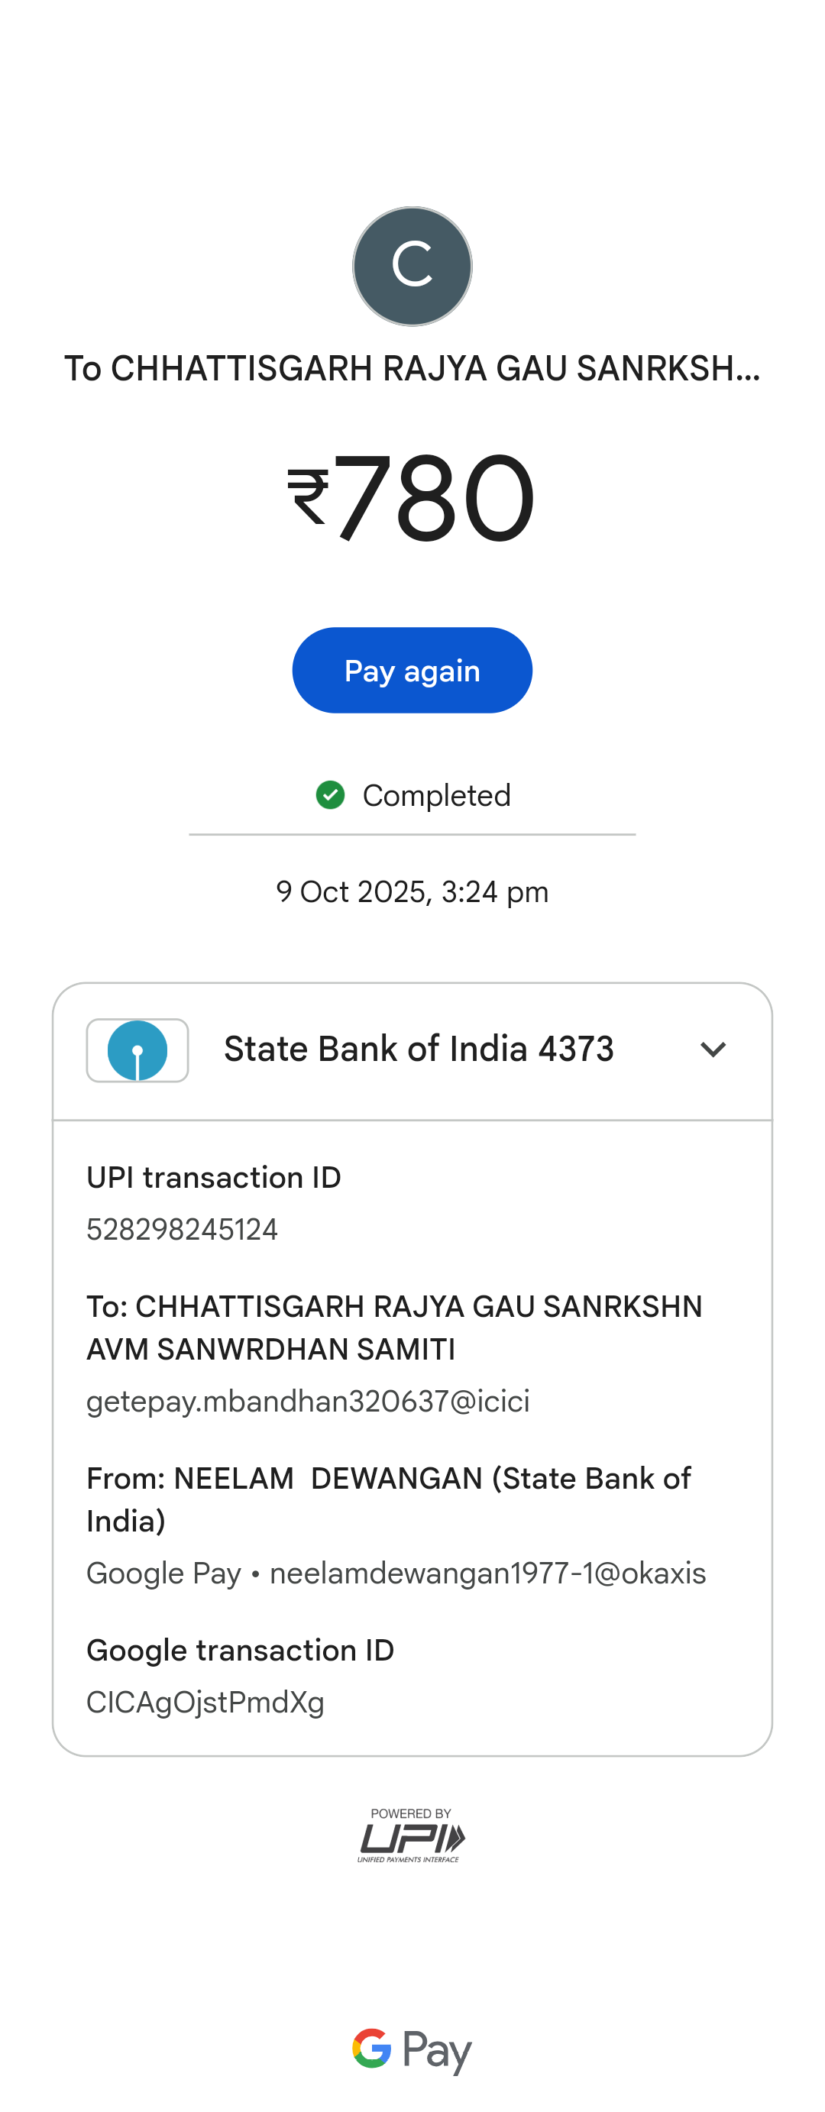The width and height of the screenshot is (825, 2112).
Task: Click the Powered by UPI logo
Action: pos(412,1835)
